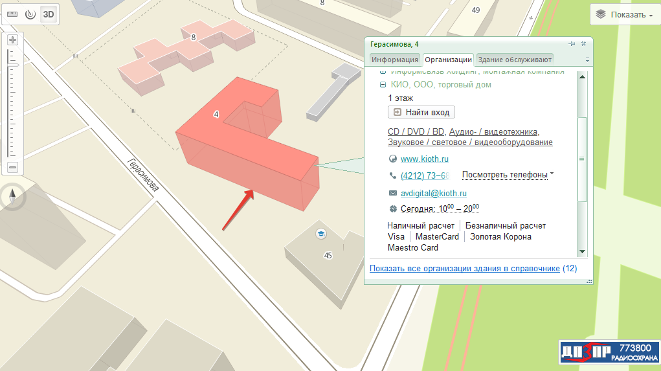Open the CD / DVD / BD category link

click(416, 132)
